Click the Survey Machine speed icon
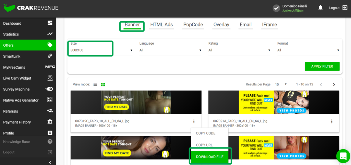The width and height of the screenshot is (351, 165). 49,89
